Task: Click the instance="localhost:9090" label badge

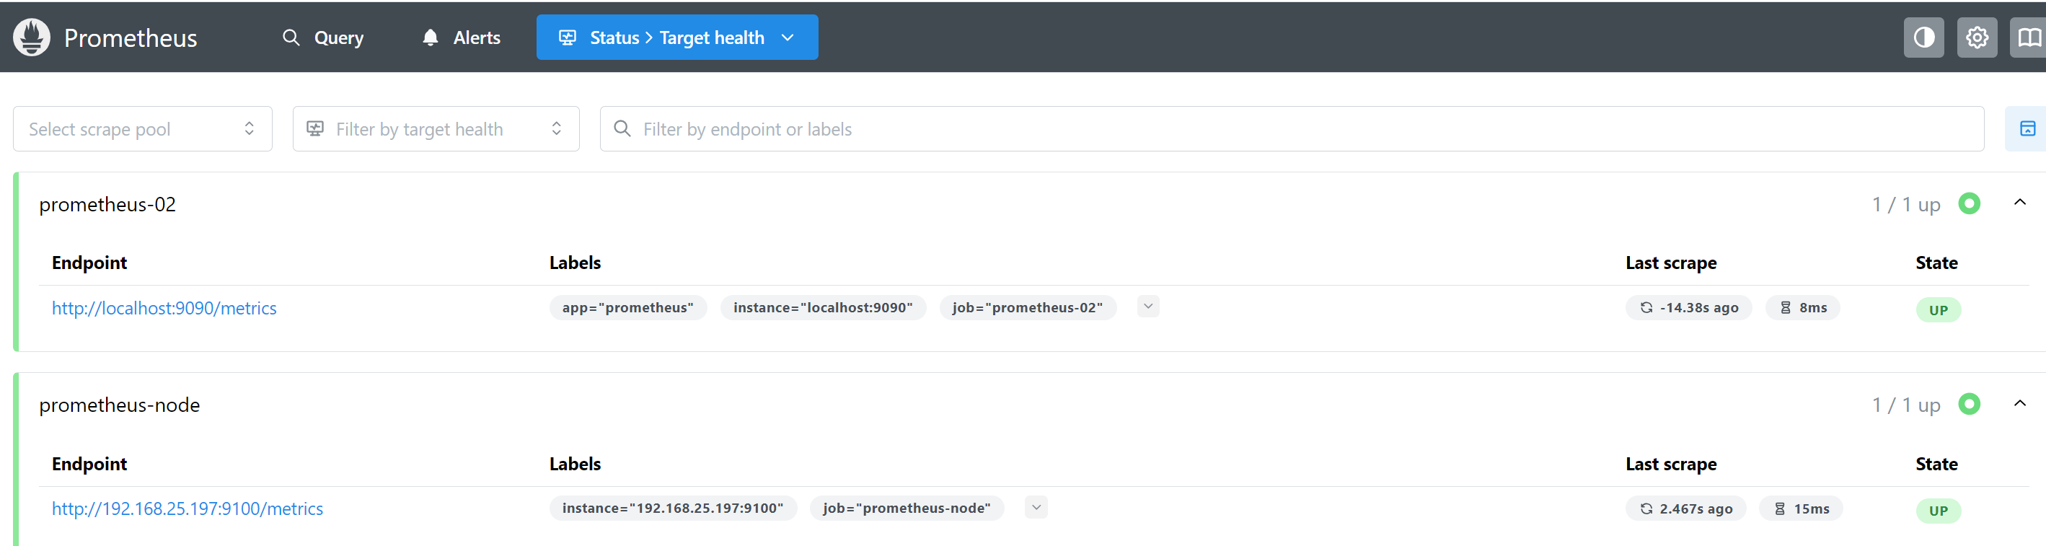Action: [823, 307]
